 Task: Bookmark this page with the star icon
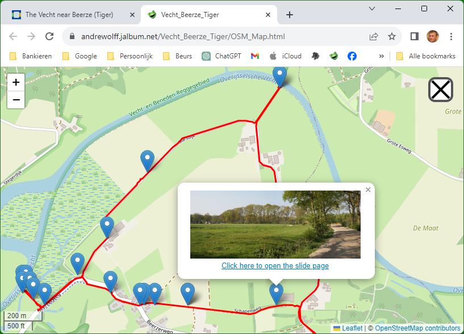392,36
